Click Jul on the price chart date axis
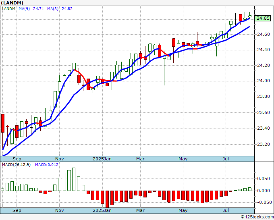Image resolution: width=274 pixels, height=220 pixels. pos(226,159)
